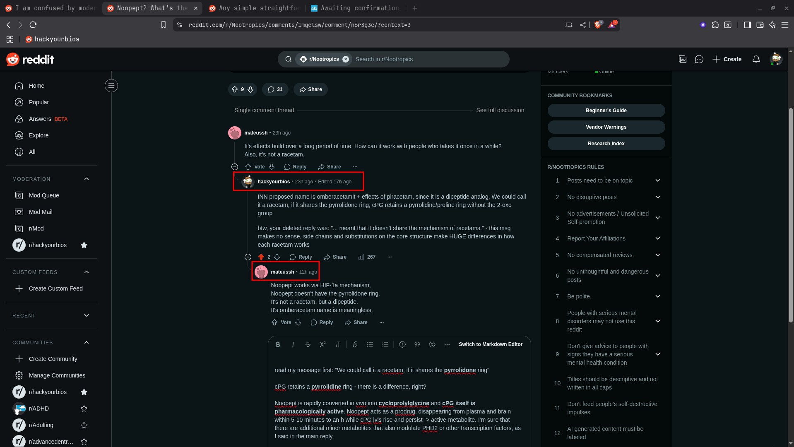Image resolution: width=794 pixels, height=447 pixels.
Task: Open the notifications bell
Action: point(756,59)
